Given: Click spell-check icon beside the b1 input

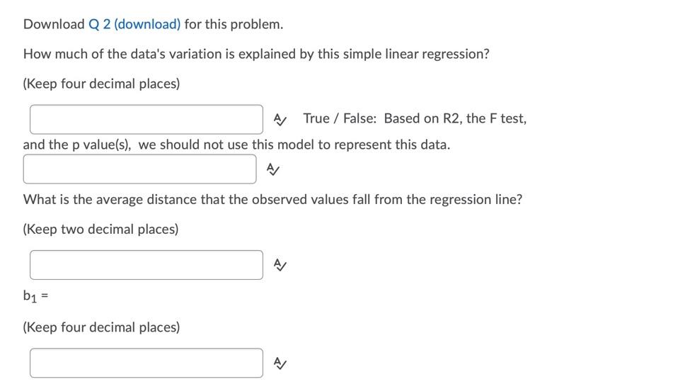Looking at the screenshot, I should point(279,363).
